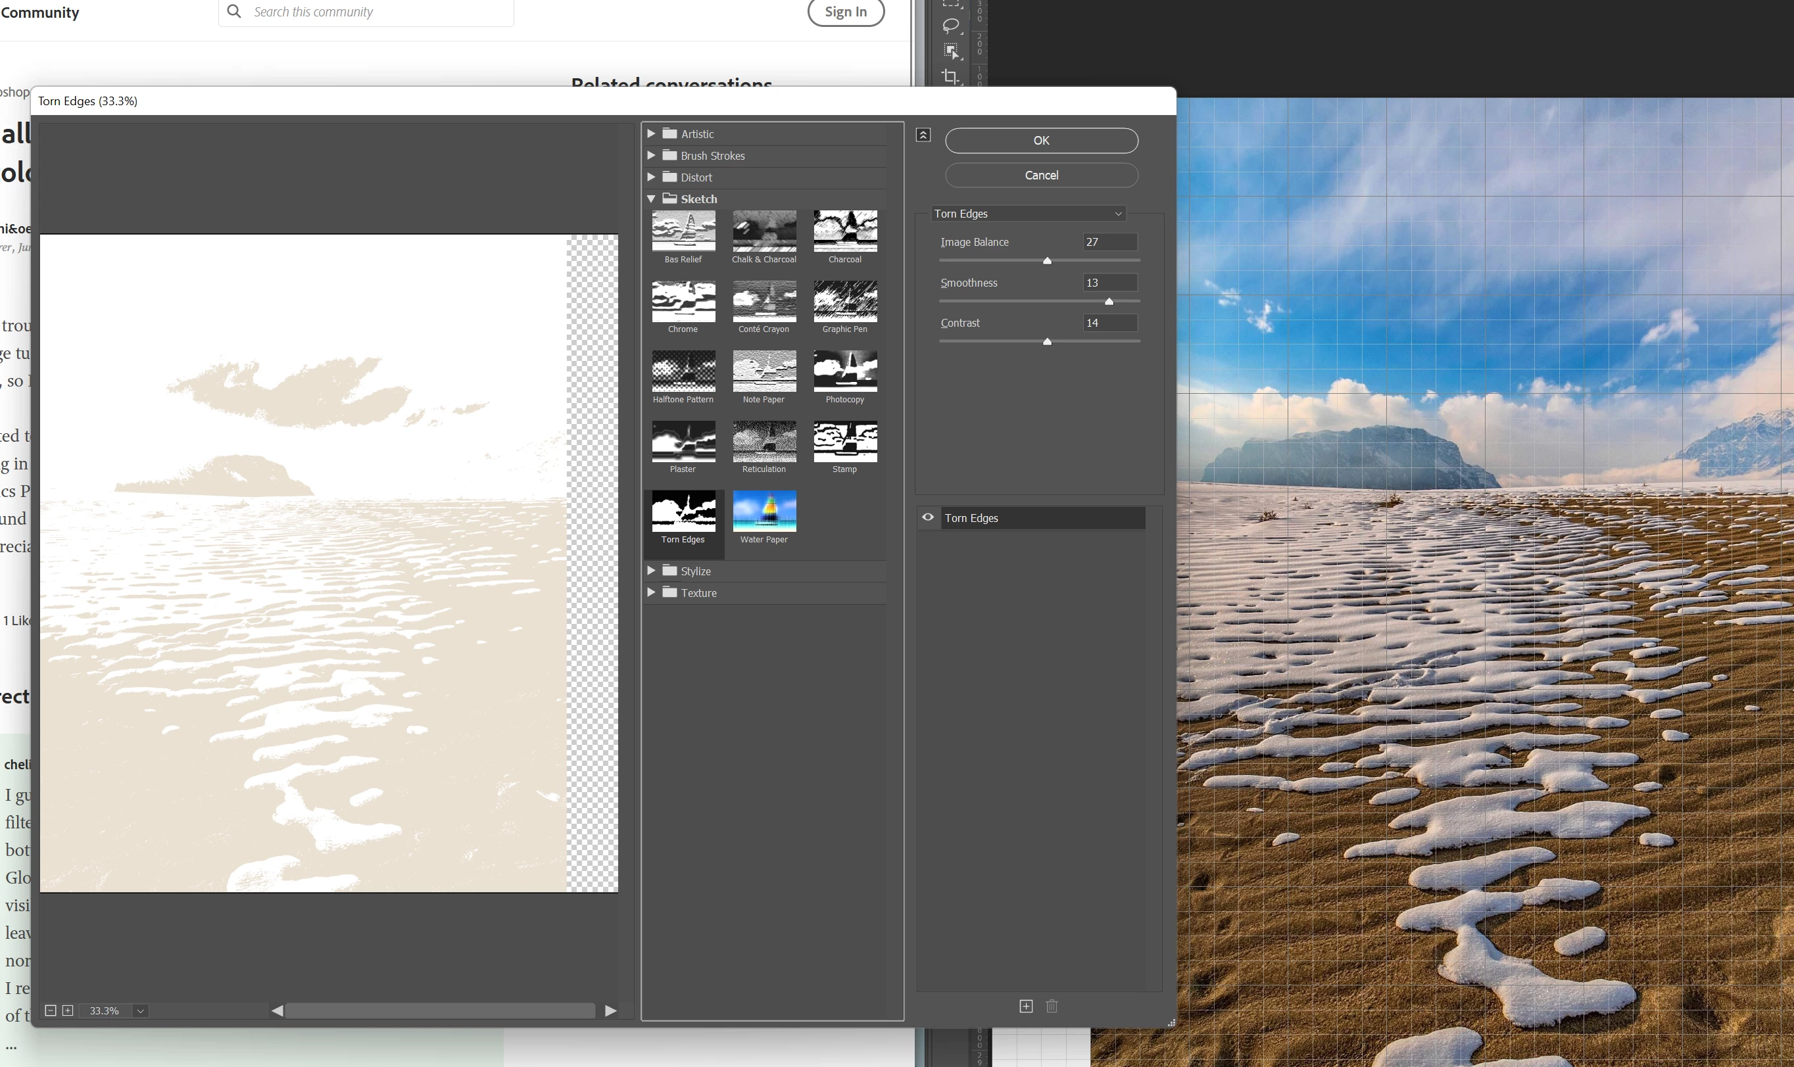Open the preview zoom percentage dropdown

tap(141, 1010)
